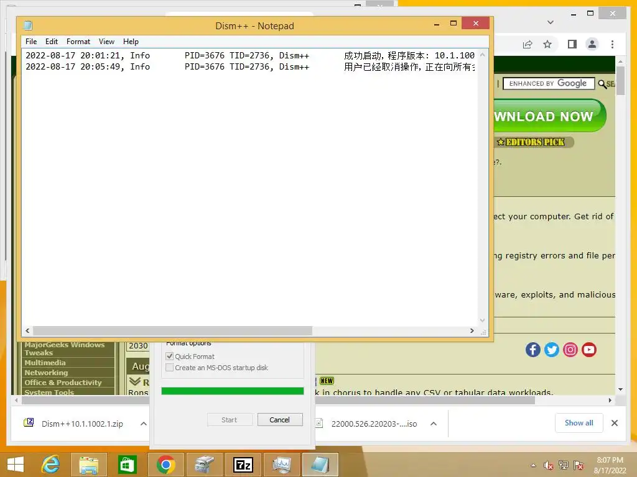Screen dimensions: 637x477
Task: Click the Start button in Format dialog
Action: pyautogui.click(x=230, y=420)
